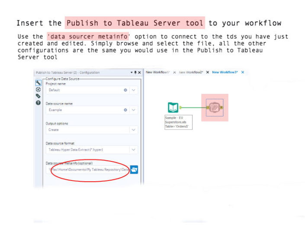Open the Configuration panel window options arrow
This screenshot has height=229, width=305.
coord(132,72)
